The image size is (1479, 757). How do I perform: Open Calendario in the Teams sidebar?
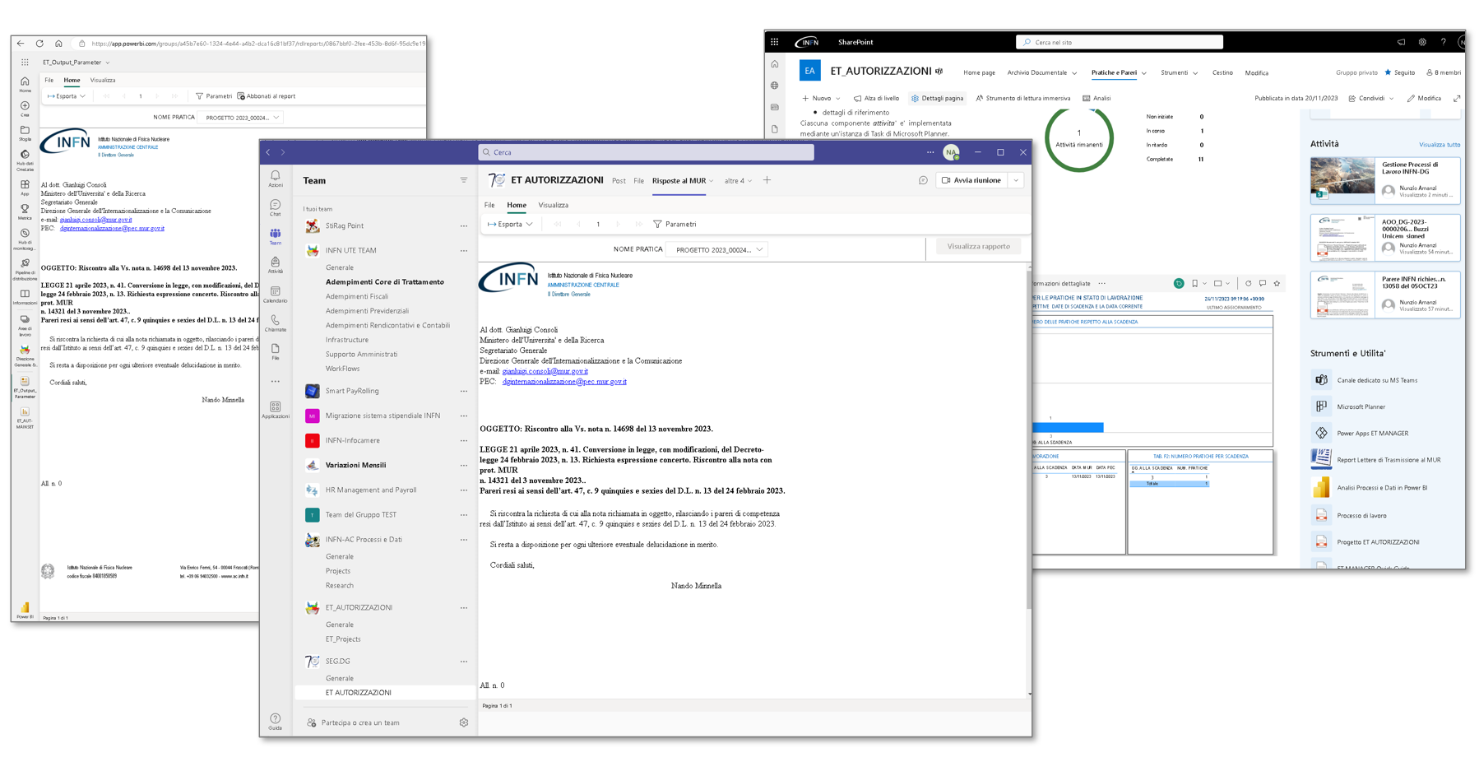[x=275, y=293]
